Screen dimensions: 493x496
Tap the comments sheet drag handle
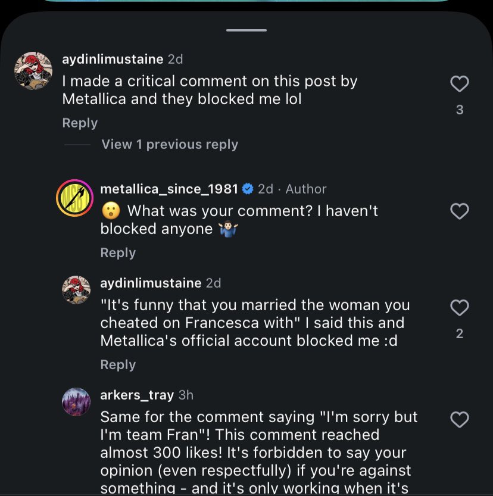(246, 30)
